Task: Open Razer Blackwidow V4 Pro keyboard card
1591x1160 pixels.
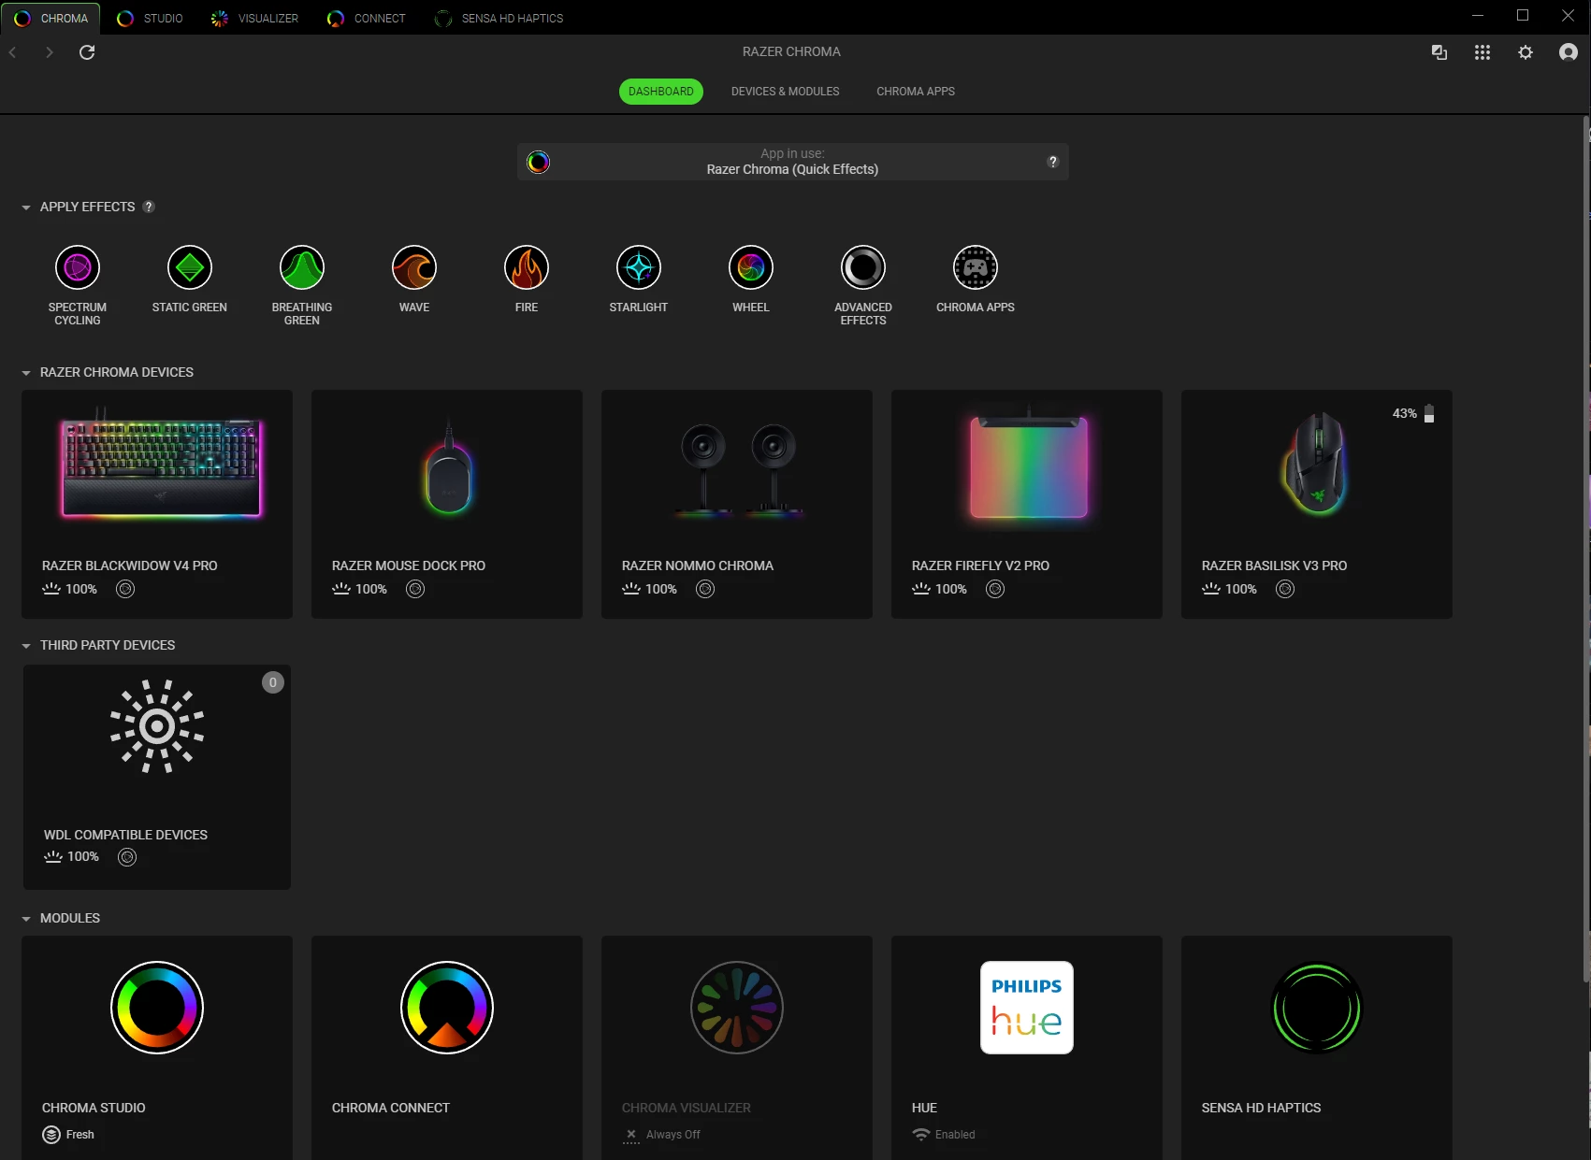Action: tap(157, 505)
